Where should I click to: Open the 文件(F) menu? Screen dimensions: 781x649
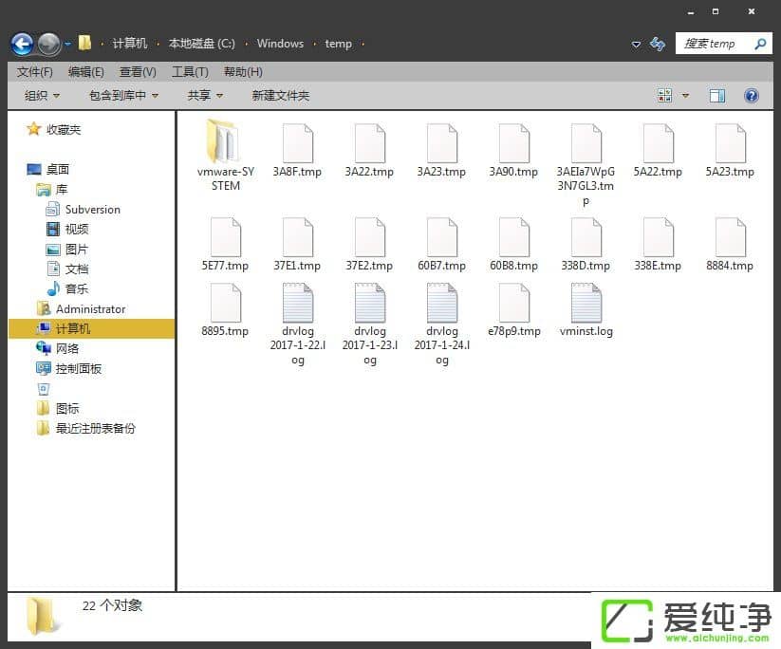tap(34, 72)
